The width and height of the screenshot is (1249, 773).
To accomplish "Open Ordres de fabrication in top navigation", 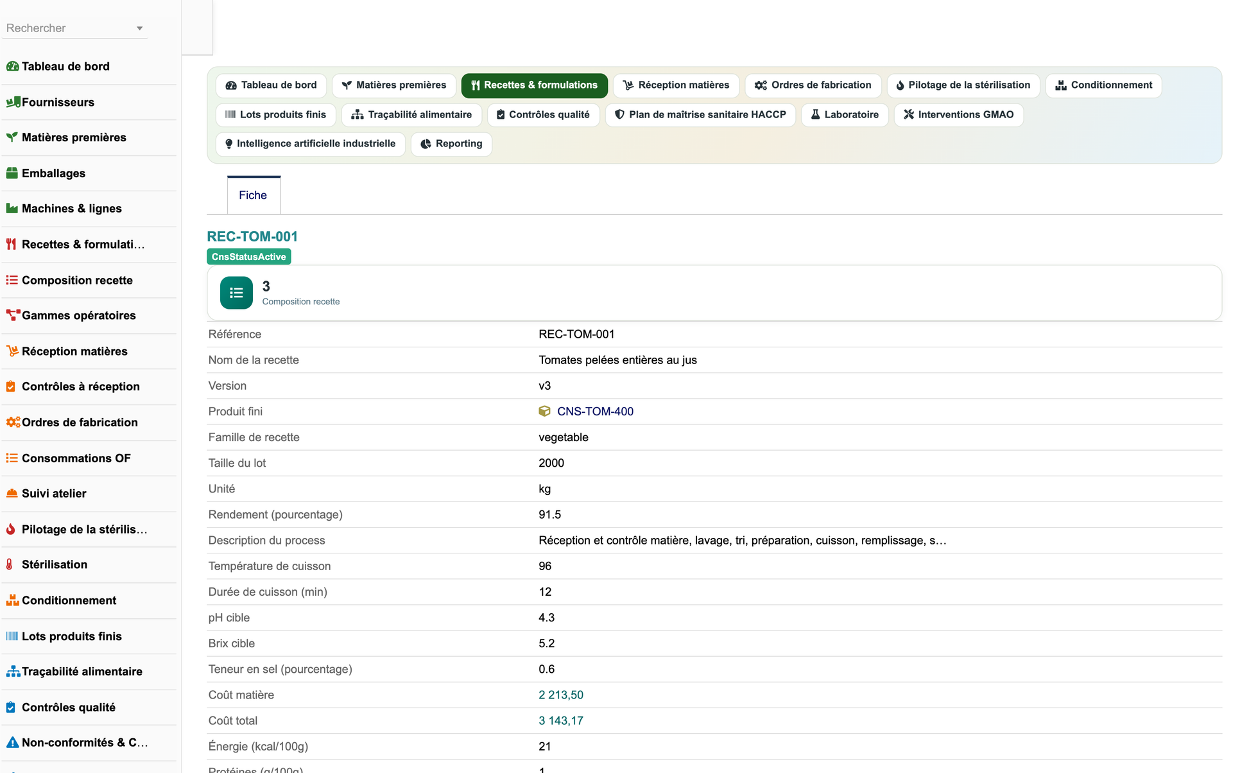I will click(813, 85).
